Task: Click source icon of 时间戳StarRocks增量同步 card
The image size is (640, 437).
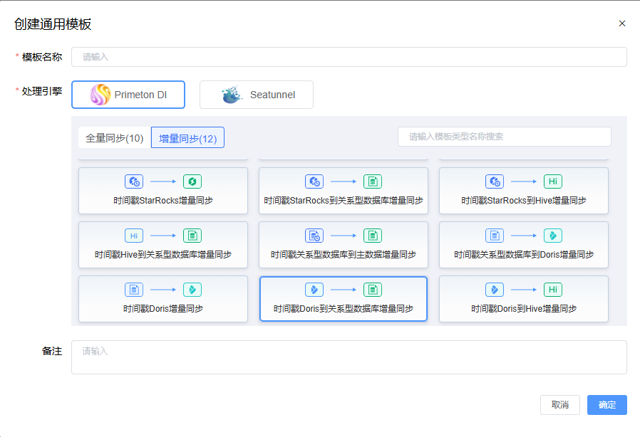Action: pyautogui.click(x=134, y=181)
